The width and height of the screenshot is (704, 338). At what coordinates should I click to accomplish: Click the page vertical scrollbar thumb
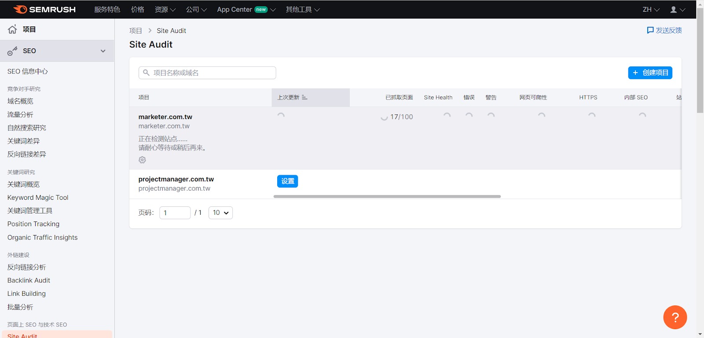pos(700,60)
